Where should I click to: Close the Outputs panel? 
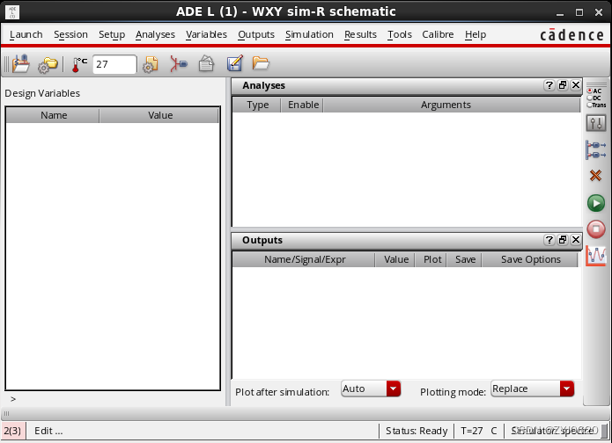[x=576, y=240]
